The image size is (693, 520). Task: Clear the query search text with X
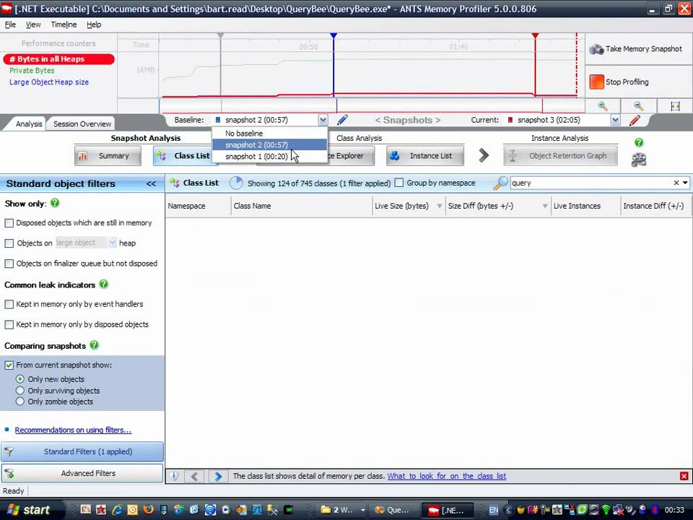coord(676,183)
